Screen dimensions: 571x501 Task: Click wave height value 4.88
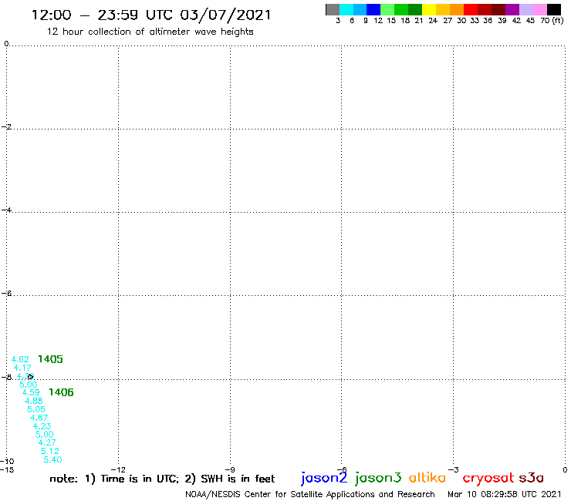tap(34, 401)
